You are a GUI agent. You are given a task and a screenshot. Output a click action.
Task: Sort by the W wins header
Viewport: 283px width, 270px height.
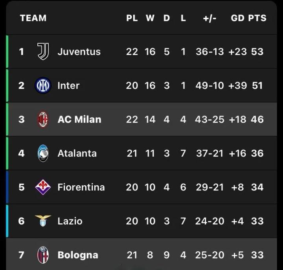pos(150,18)
